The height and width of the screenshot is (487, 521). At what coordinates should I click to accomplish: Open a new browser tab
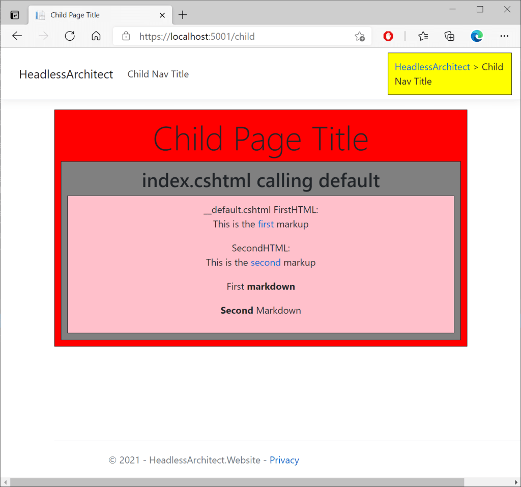183,15
